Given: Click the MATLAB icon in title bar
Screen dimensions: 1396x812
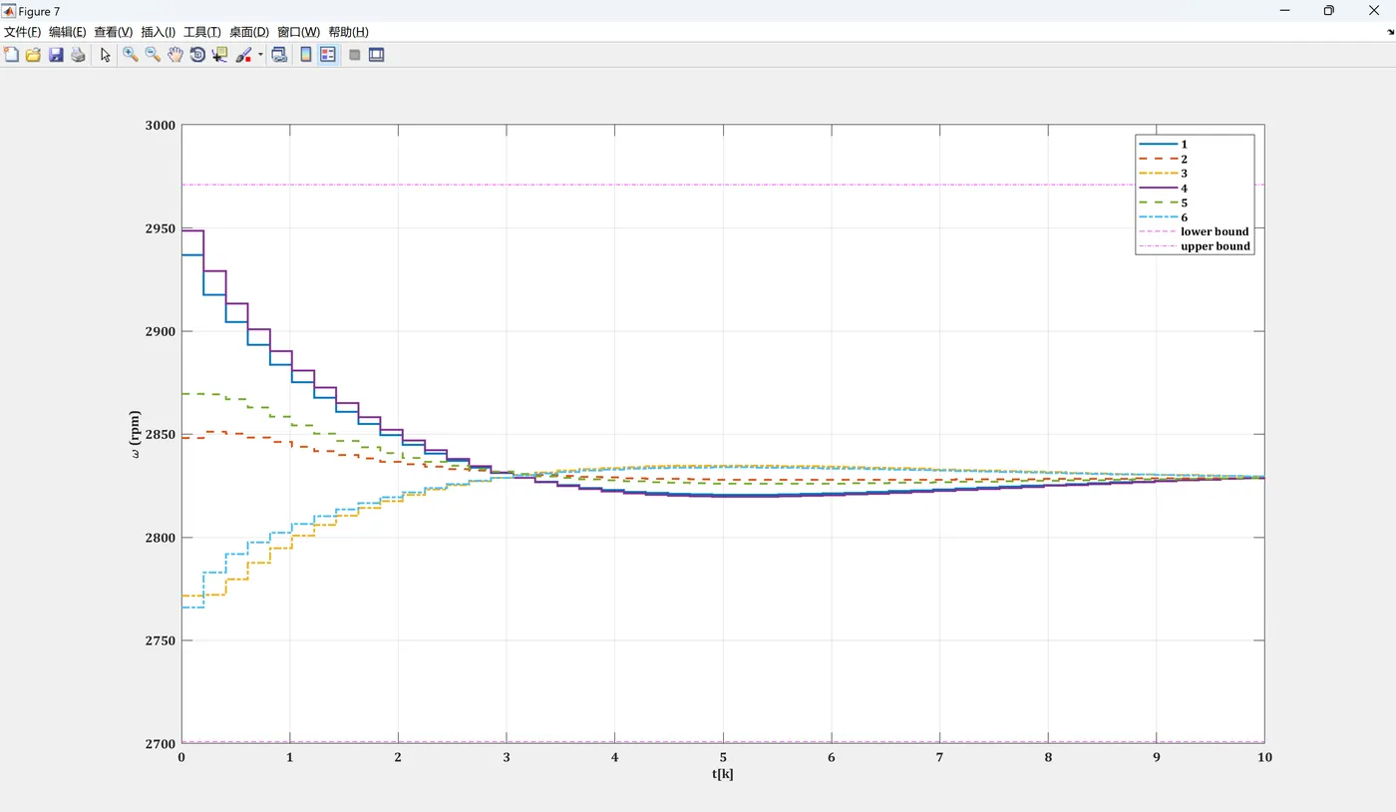Looking at the screenshot, I should [x=9, y=11].
